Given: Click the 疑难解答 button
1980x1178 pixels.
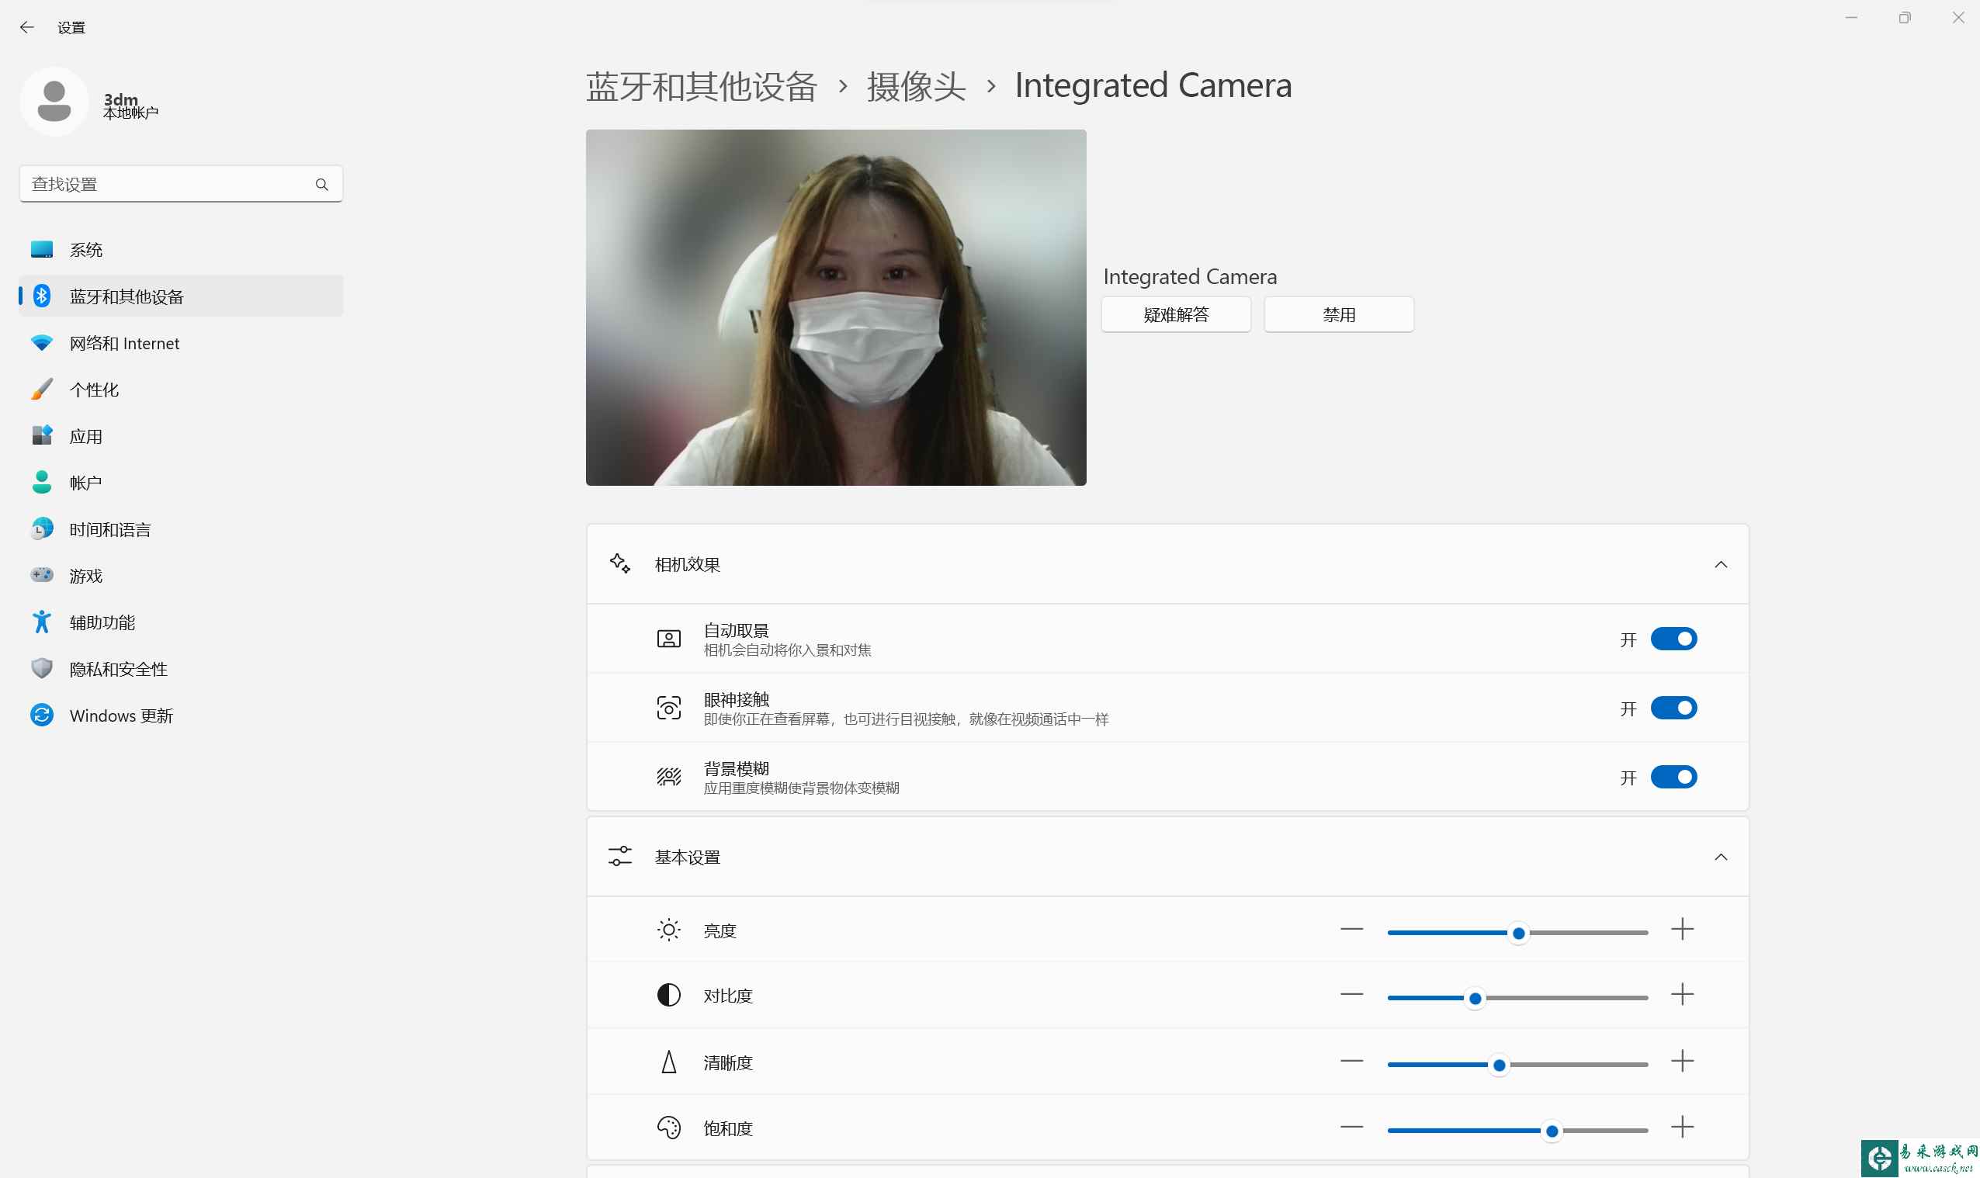Looking at the screenshot, I should tap(1175, 314).
